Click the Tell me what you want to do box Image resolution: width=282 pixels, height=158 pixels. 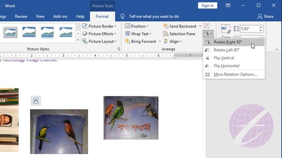[154, 17]
